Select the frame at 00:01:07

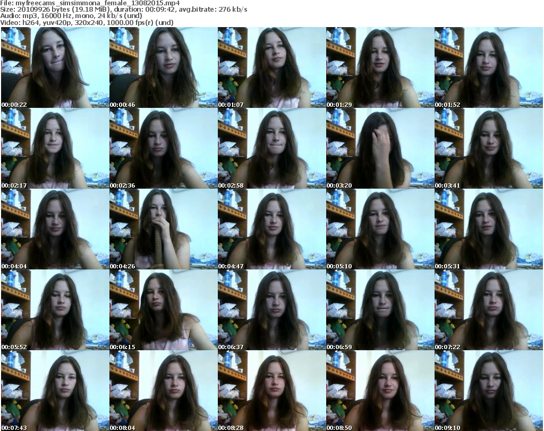[271, 67]
